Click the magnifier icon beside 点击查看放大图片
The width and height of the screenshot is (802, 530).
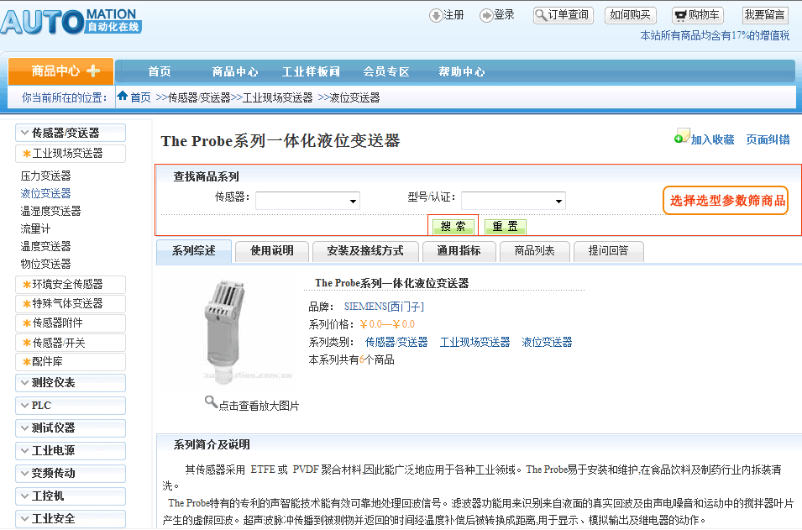[211, 401]
